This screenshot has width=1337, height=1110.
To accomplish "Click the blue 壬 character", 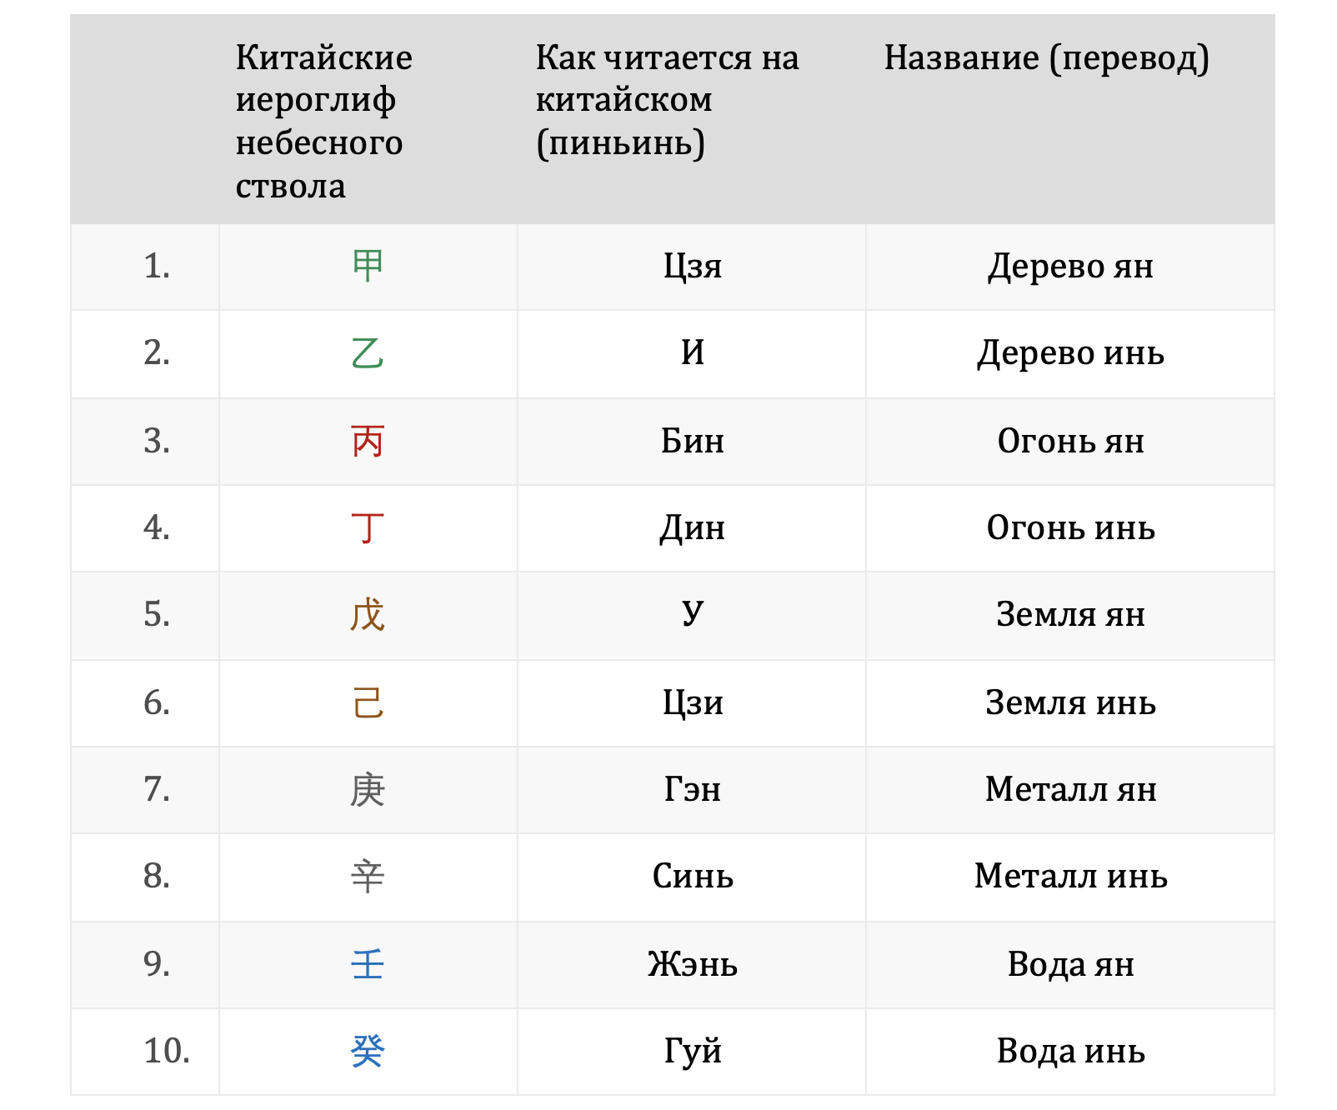I will (368, 964).
